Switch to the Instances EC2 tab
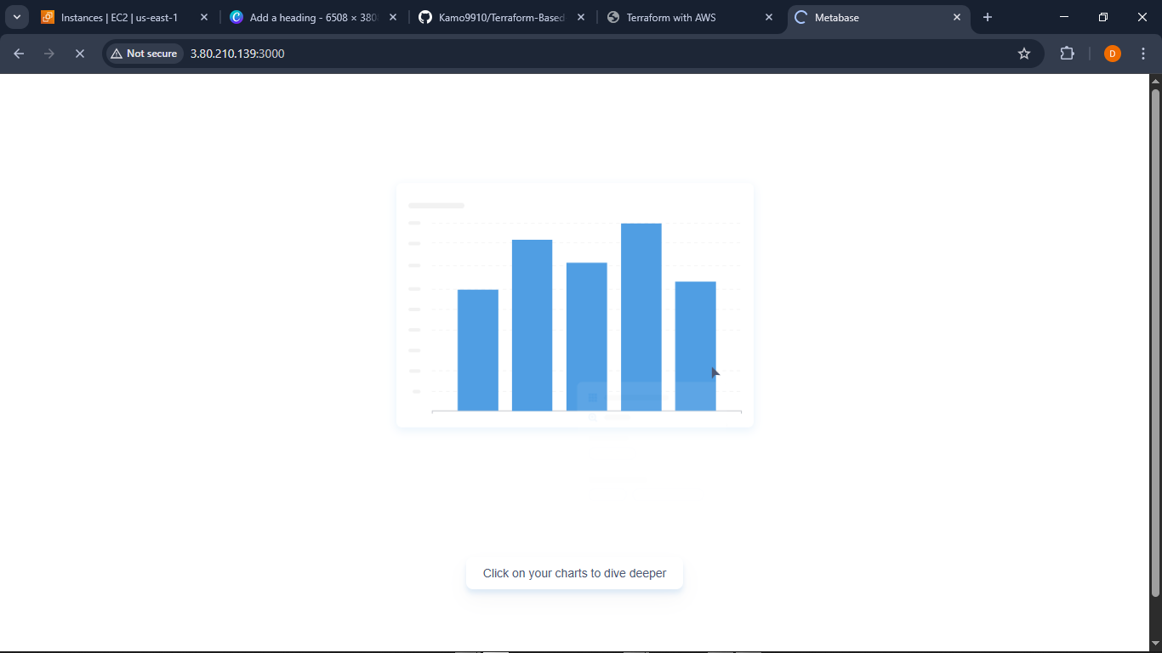This screenshot has height=653, width=1162. [x=117, y=17]
